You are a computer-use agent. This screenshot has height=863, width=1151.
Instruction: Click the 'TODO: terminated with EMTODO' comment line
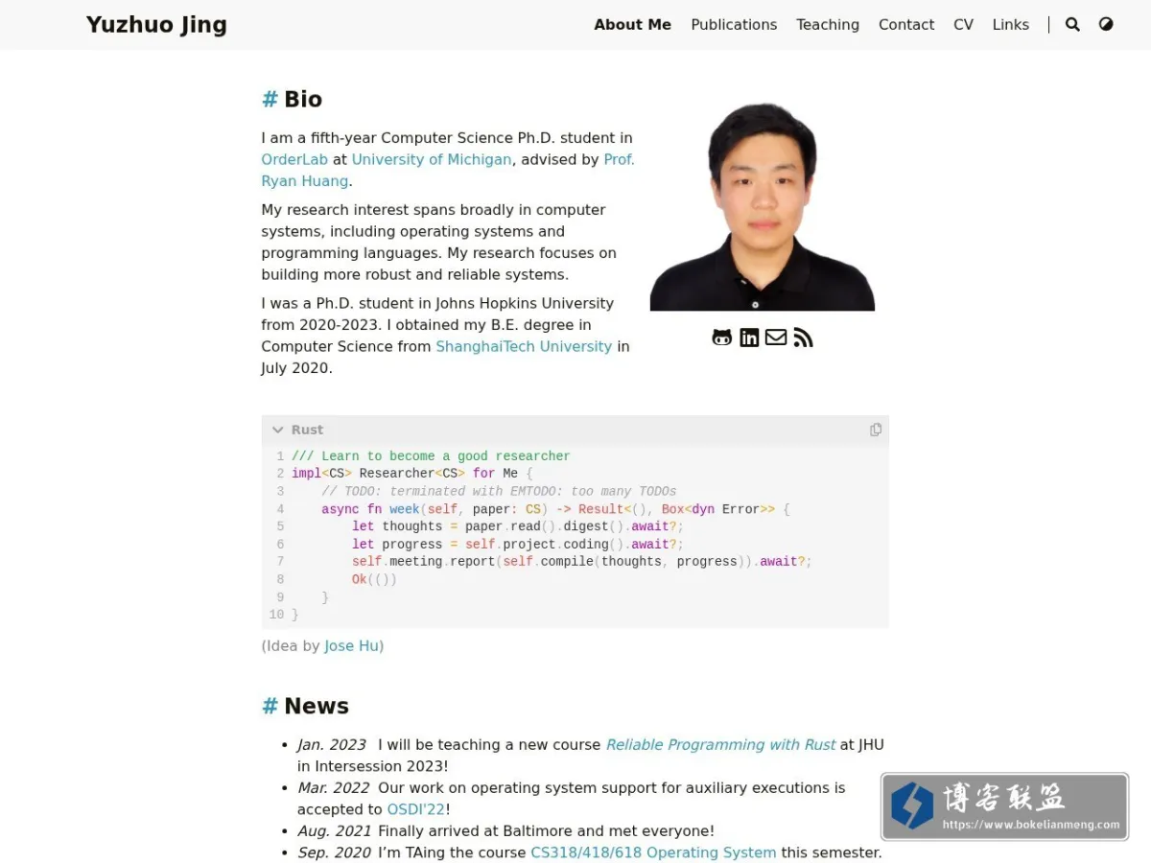click(x=499, y=492)
